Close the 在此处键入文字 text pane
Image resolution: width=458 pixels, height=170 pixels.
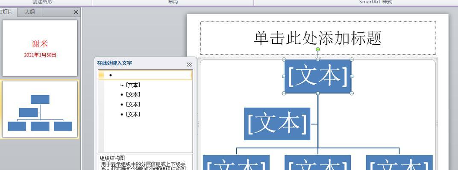[189, 65]
